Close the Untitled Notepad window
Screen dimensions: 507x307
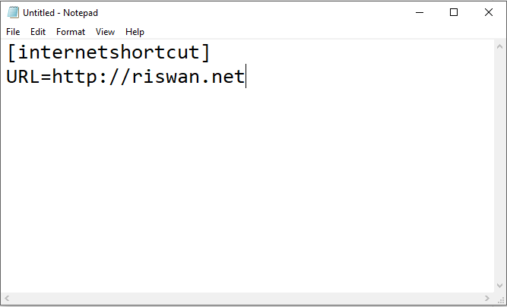(488, 12)
